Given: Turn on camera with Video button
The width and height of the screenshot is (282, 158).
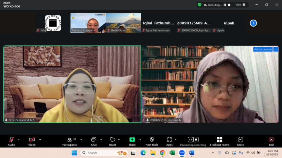Looking at the screenshot, I should [x=32, y=140].
